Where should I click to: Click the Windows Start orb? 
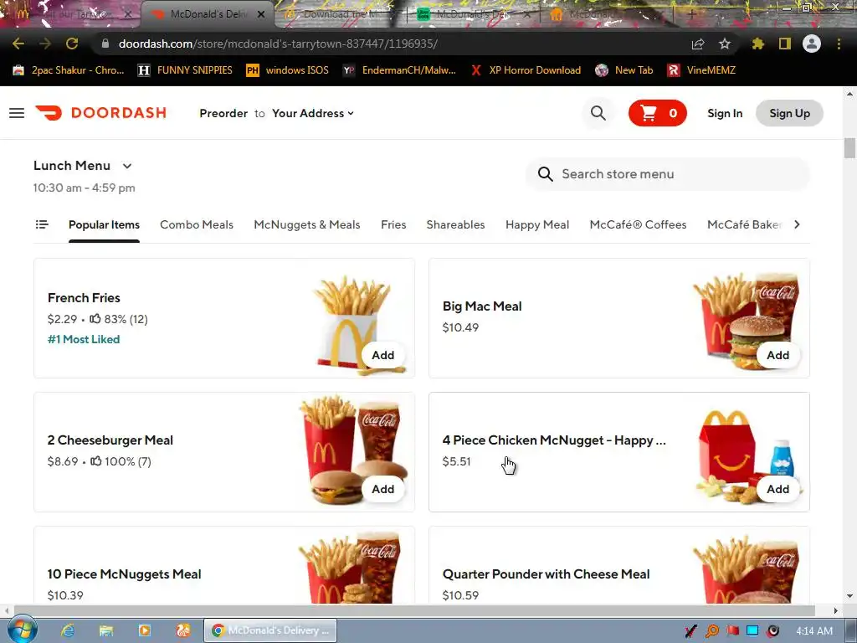(22, 630)
